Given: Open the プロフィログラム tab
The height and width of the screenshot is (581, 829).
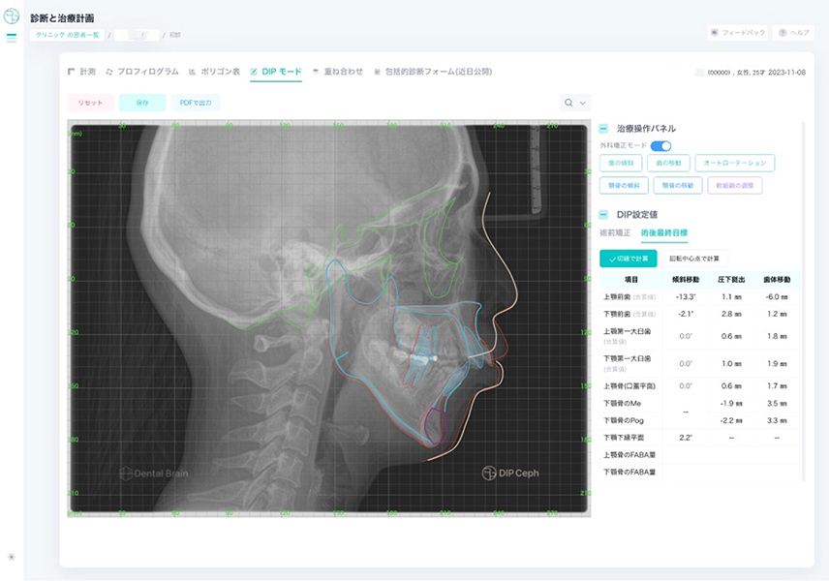Looking at the screenshot, I should 142,72.
